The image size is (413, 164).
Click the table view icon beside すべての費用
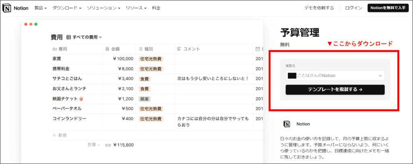click(x=69, y=37)
